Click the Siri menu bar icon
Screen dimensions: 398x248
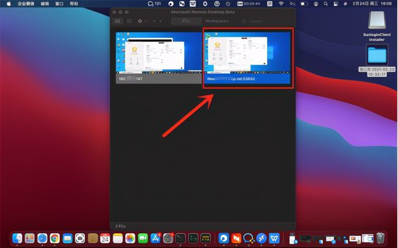point(345,4)
